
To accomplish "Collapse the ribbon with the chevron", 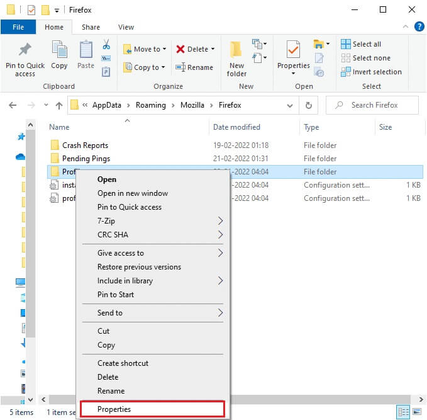I will pyautogui.click(x=405, y=26).
